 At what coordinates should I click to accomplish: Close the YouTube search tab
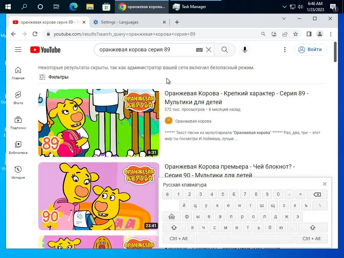tap(84, 22)
